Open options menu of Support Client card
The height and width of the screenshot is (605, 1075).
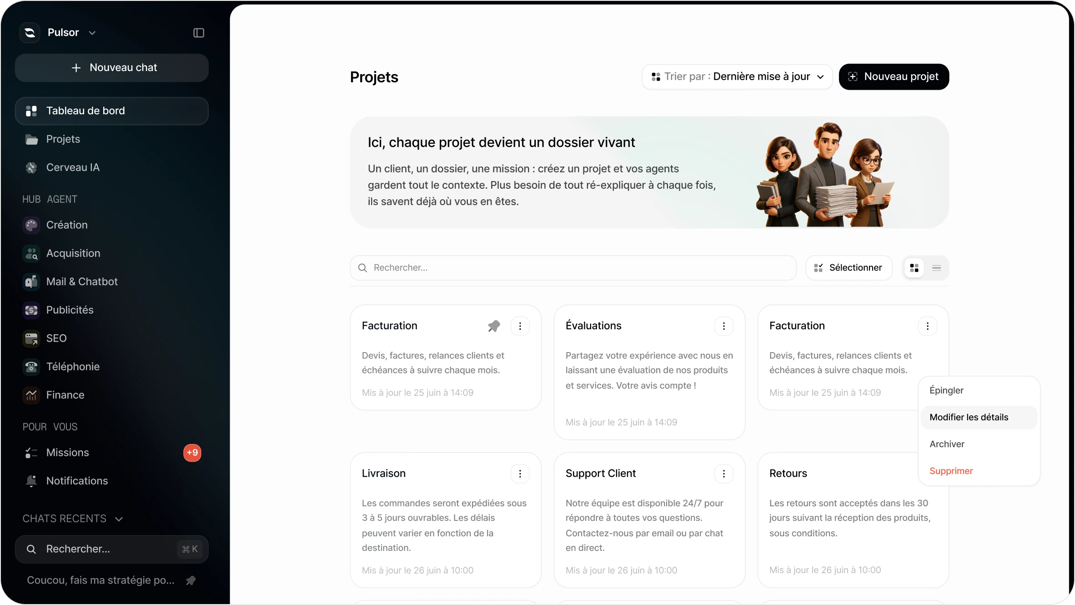pos(724,474)
